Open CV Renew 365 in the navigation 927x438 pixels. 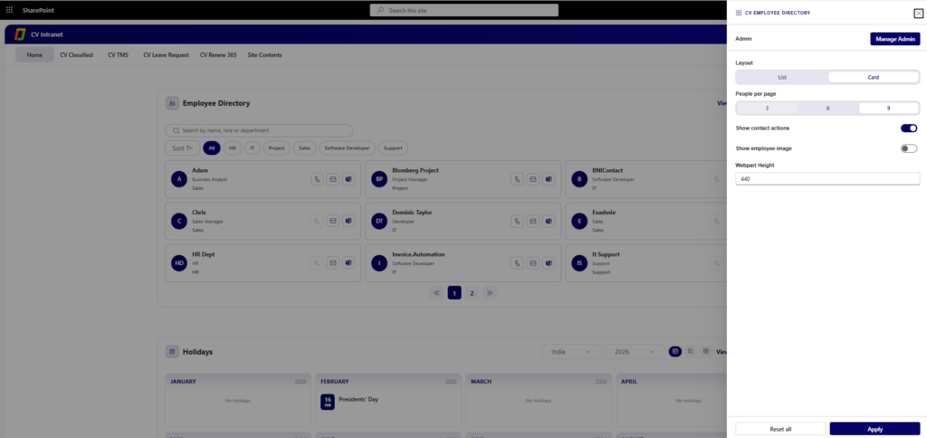point(218,55)
